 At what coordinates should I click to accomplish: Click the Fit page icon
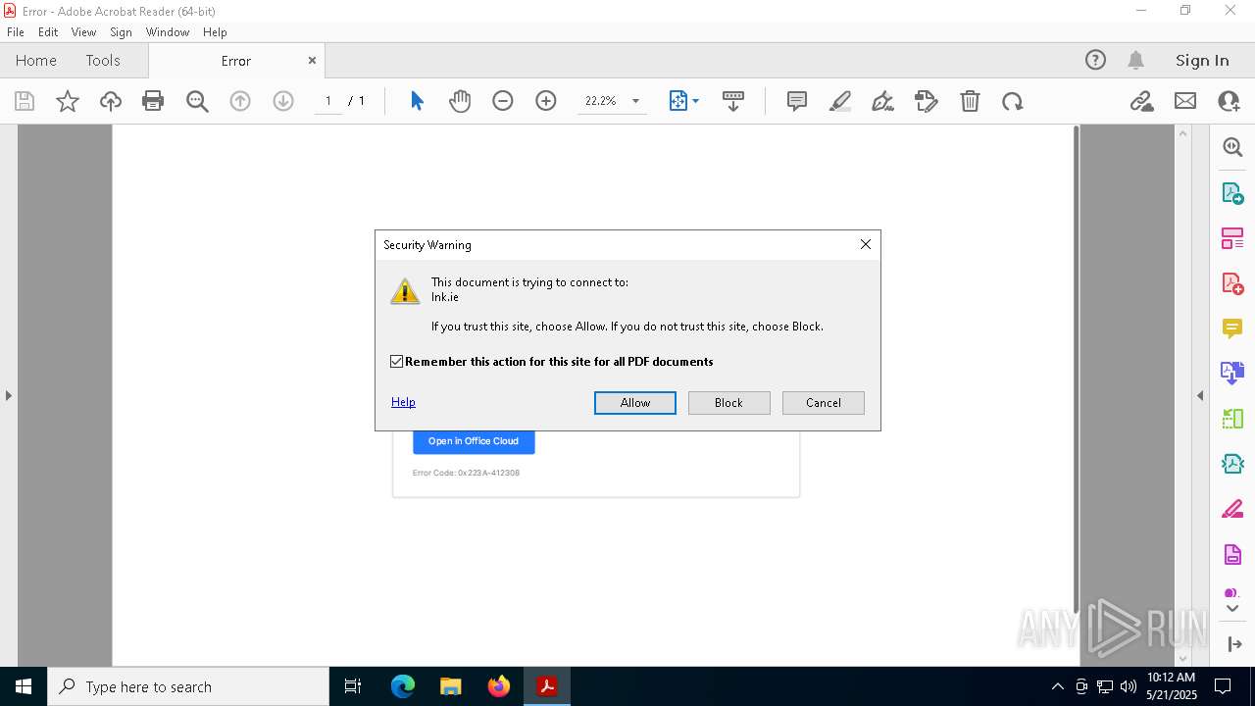(678, 101)
